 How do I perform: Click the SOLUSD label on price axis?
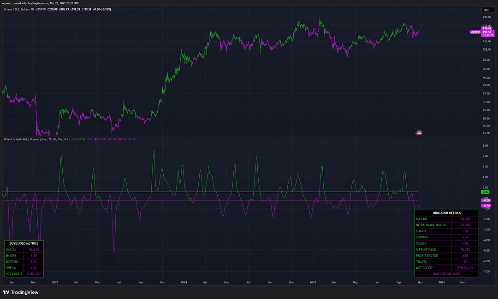click(474, 32)
